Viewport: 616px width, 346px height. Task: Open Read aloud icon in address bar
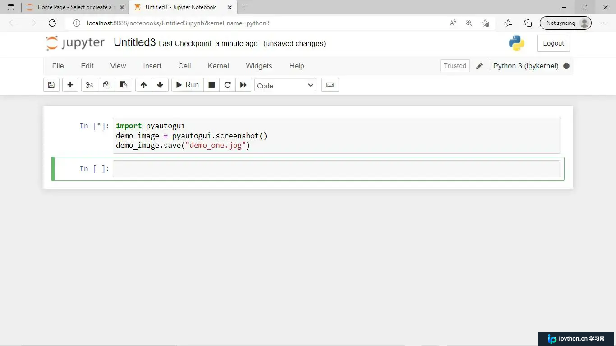[x=453, y=23]
